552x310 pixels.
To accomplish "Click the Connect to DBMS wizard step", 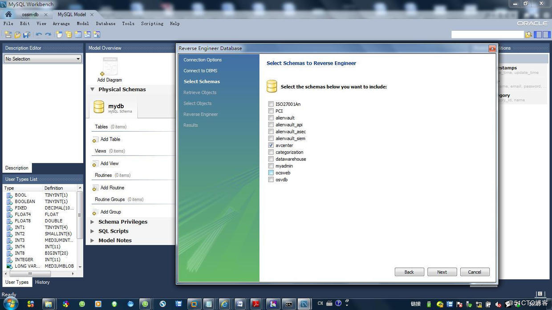I will tap(200, 71).
